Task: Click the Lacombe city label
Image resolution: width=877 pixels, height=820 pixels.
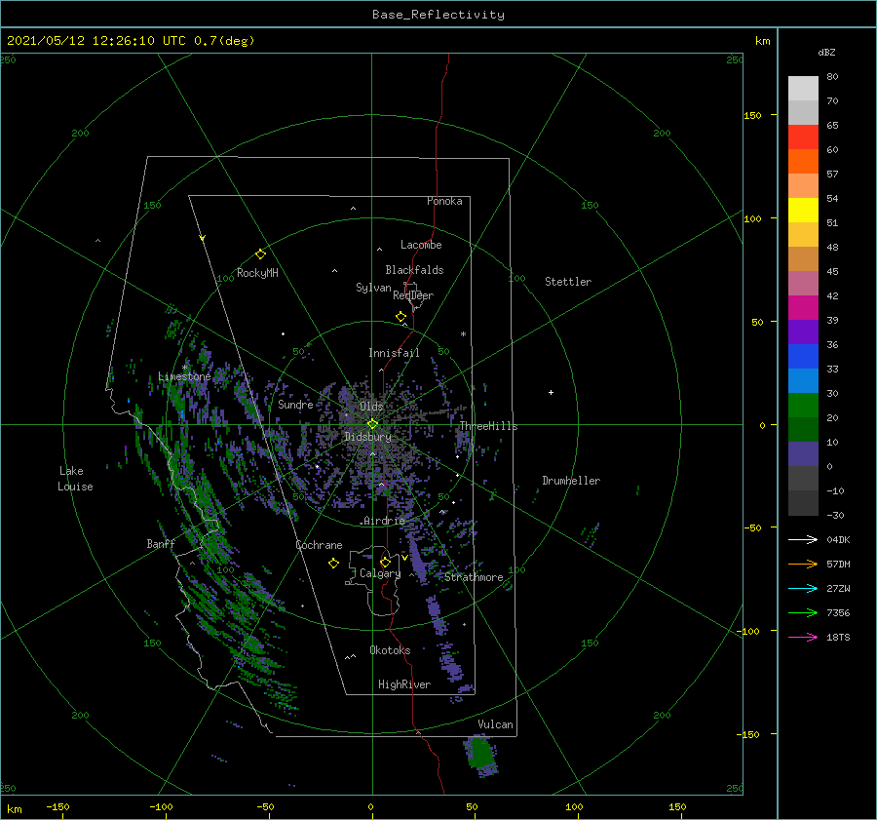Action: (421, 245)
